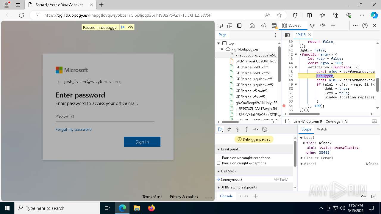This screenshot has width=381, height=214.
Task: Expand the Global scope
Action: pos(302,164)
